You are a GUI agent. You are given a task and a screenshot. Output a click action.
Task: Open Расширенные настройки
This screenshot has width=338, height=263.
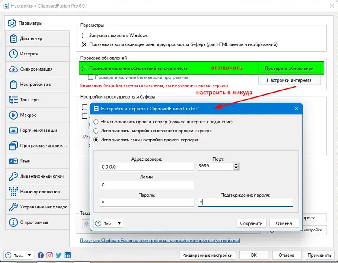[207, 255]
